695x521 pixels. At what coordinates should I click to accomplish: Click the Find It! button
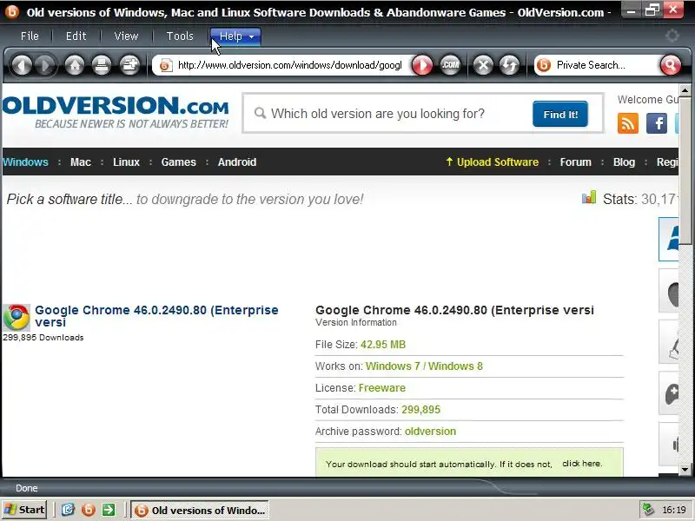(560, 114)
